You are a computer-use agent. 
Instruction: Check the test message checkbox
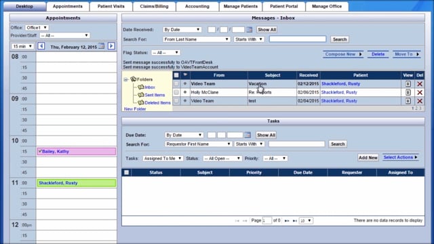click(176, 101)
